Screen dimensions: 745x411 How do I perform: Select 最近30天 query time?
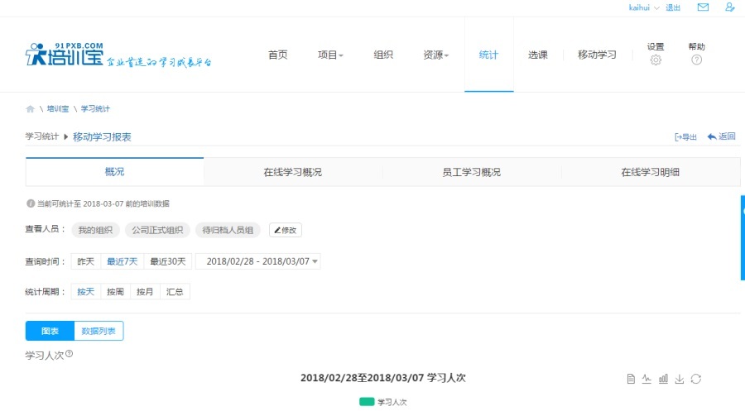click(x=168, y=261)
